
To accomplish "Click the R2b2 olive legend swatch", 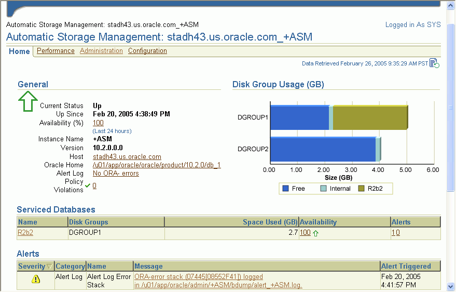I will tap(361, 189).
